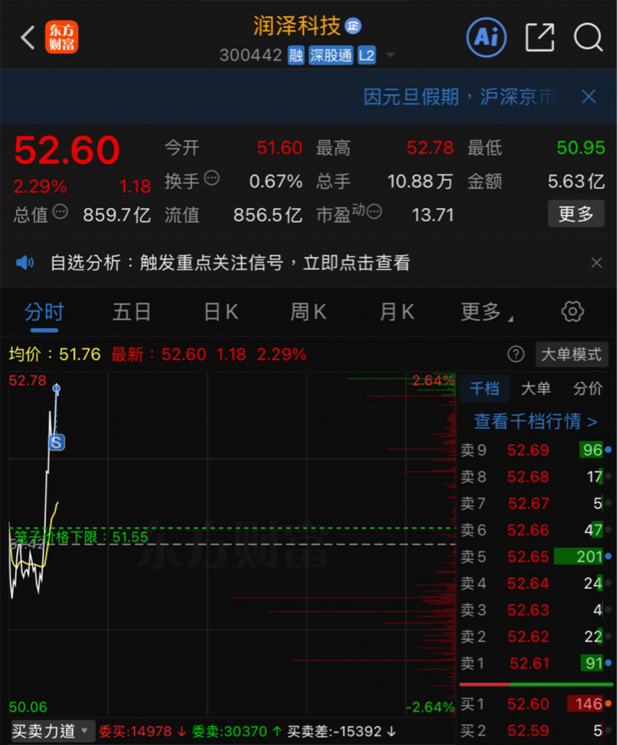Tap the blue dot on 卖5 row
Viewport: 618px width, 745px height.
(x=609, y=556)
